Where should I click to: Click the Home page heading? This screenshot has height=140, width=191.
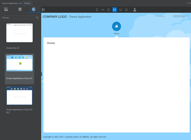coord(51,43)
